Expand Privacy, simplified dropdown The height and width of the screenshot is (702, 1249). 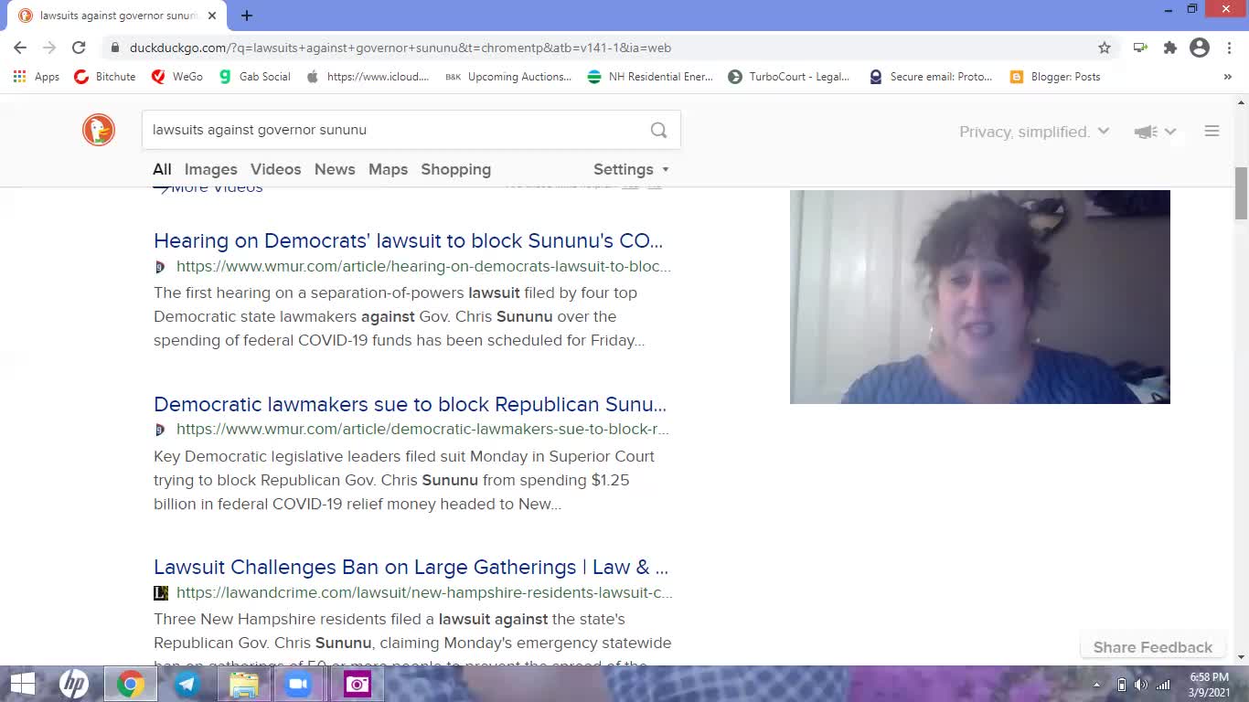[1033, 132]
